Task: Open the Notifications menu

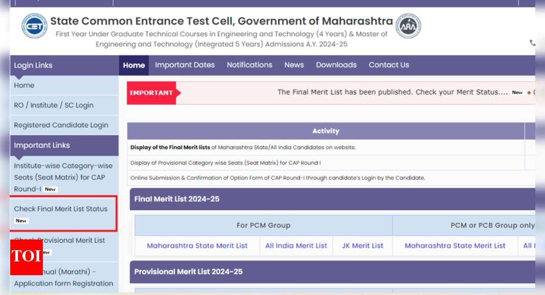Action: coord(249,65)
